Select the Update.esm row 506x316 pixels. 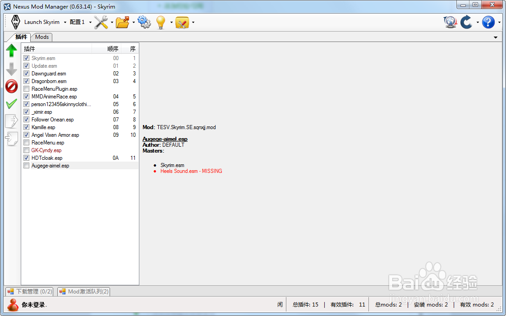point(80,66)
